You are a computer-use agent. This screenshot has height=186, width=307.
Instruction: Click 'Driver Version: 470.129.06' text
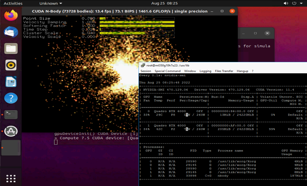222,90
